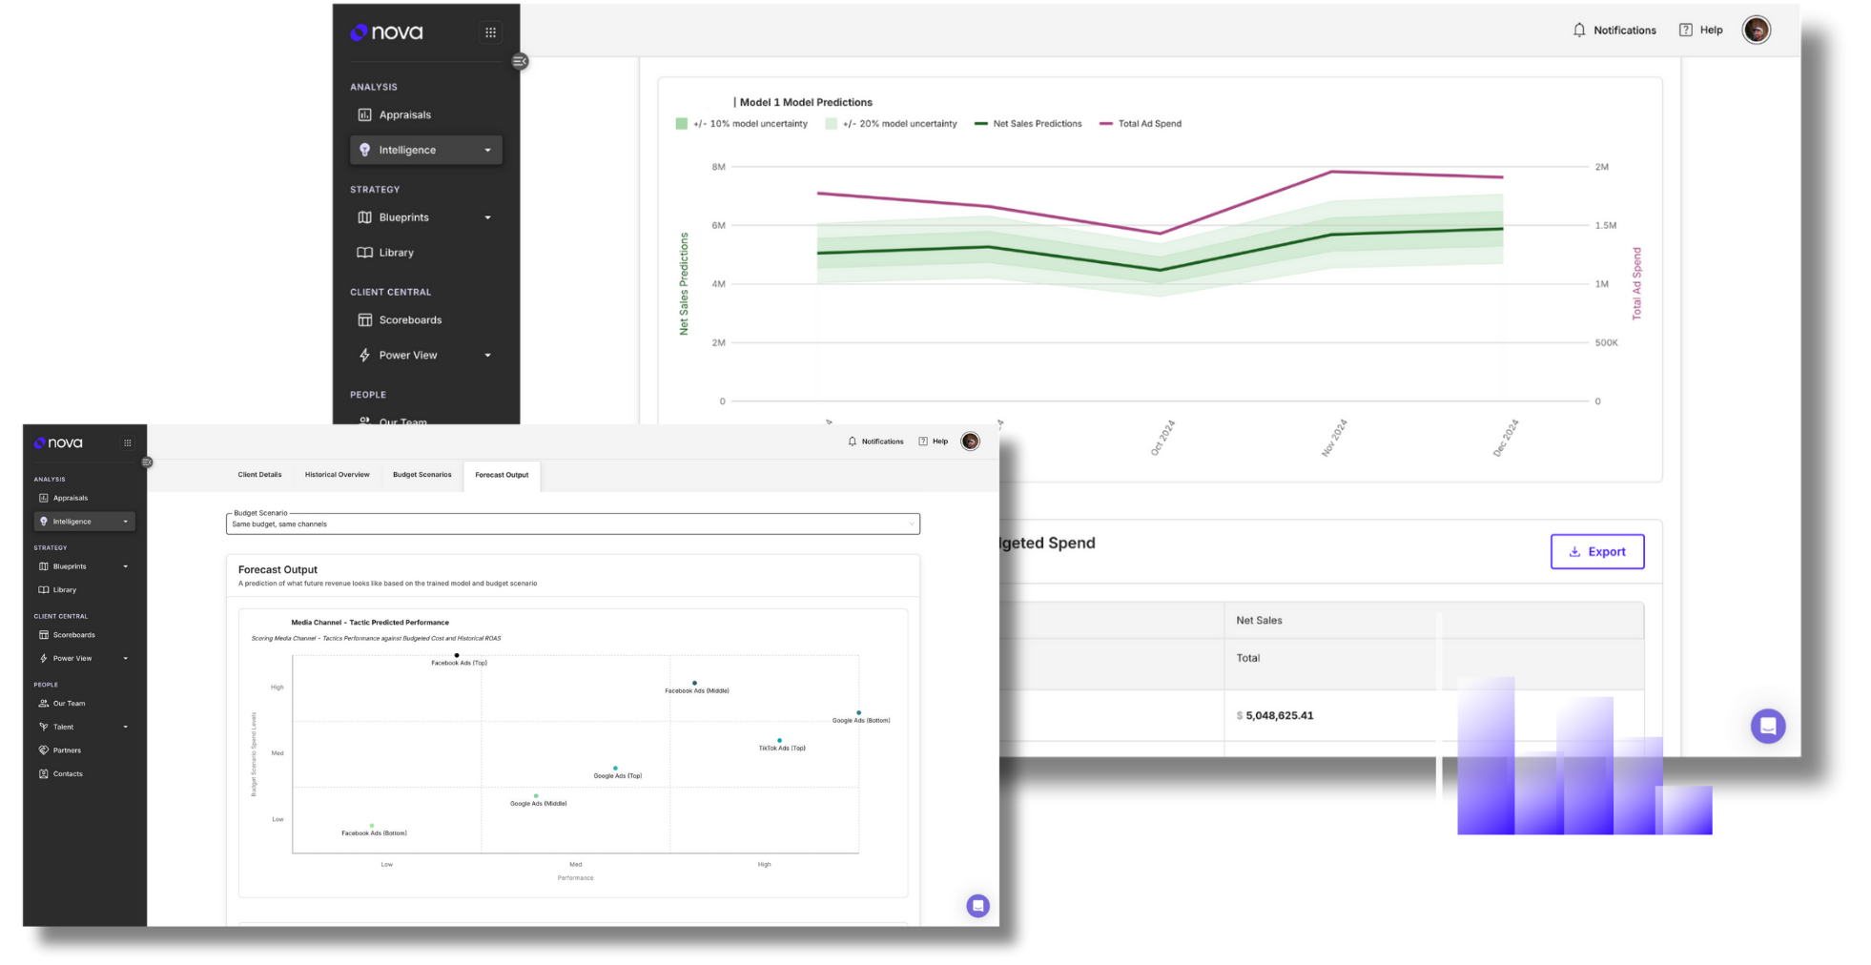Screen dimensions: 1871x965
Task: Open Appraisals in the larger window's sidebar
Action: [x=404, y=115]
